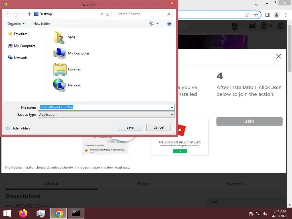
Task: Open system monitor taskbar icon
Action: [x=41, y=213]
